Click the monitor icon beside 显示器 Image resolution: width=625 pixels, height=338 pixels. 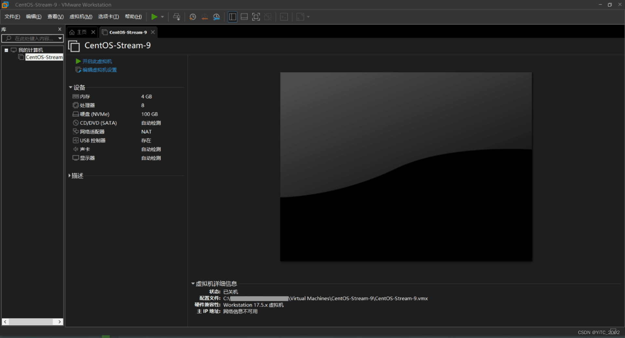[x=76, y=158]
